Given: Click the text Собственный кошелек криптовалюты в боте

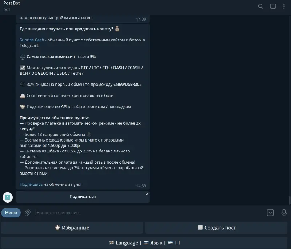Looking at the screenshot, I should 70,95.
